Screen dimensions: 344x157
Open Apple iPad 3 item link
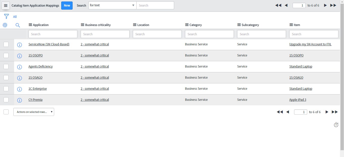(298, 100)
